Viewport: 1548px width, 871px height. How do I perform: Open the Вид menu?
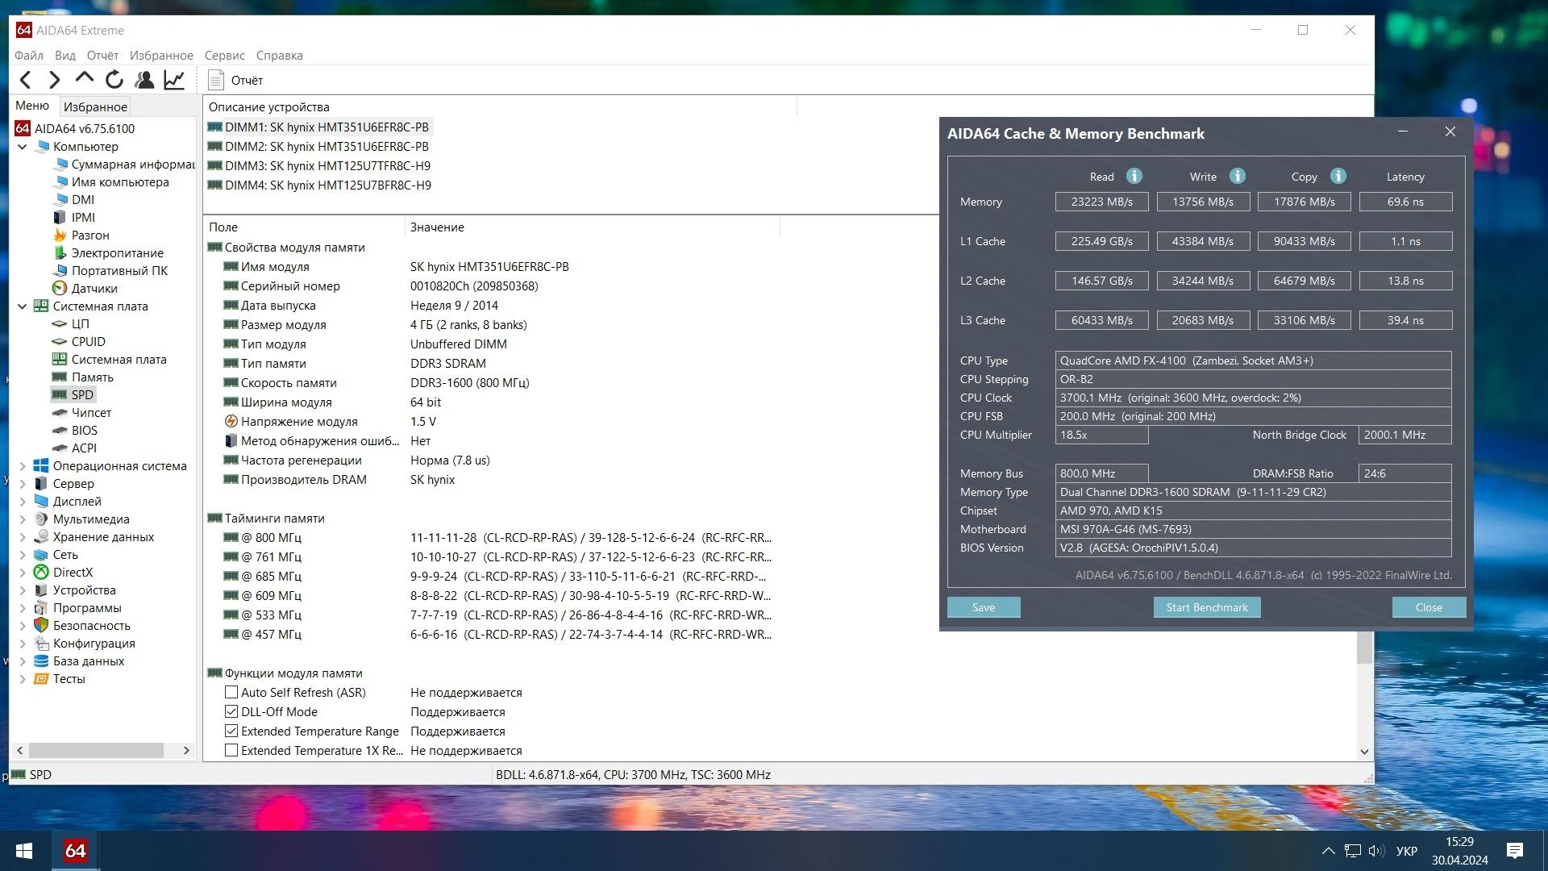click(x=65, y=56)
